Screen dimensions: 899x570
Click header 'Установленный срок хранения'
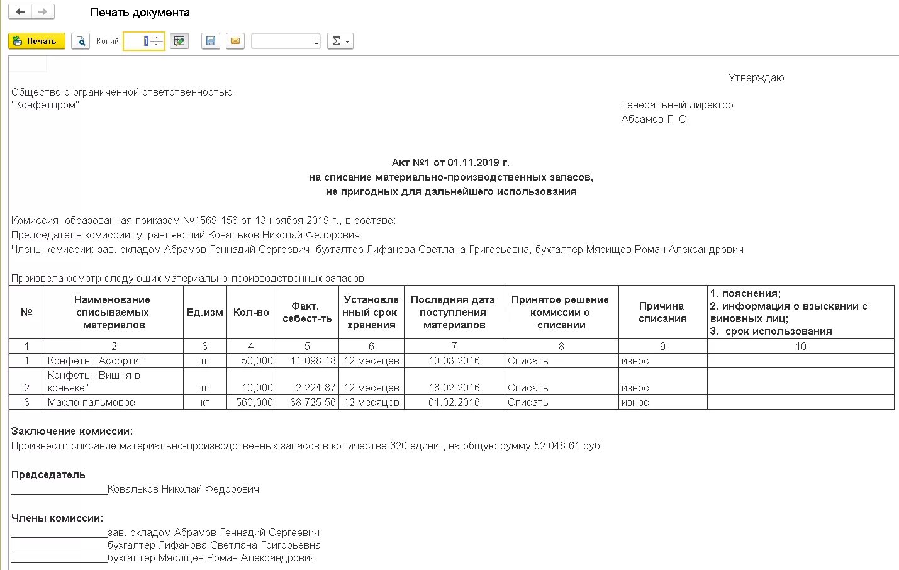click(371, 312)
